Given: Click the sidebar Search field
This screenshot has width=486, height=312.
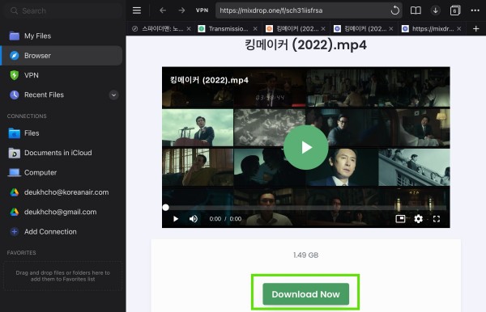Looking at the screenshot, I should (x=63, y=11).
